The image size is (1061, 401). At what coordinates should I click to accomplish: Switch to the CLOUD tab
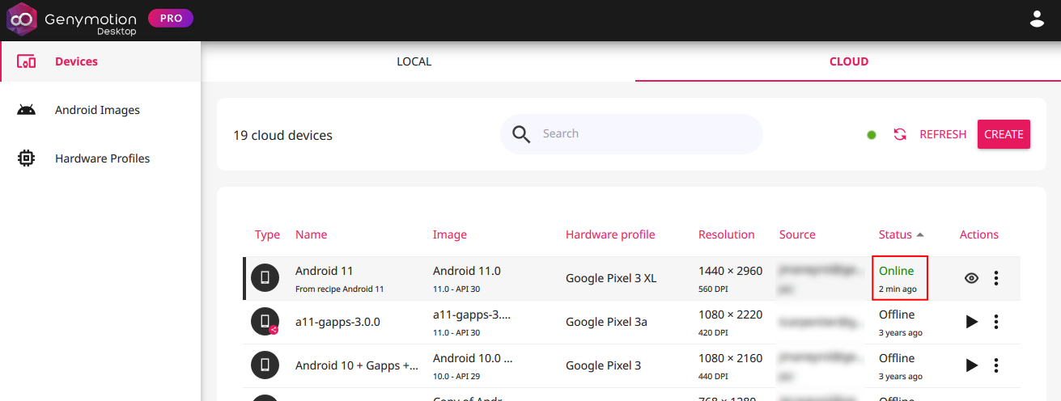pyautogui.click(x=848, y=61)
